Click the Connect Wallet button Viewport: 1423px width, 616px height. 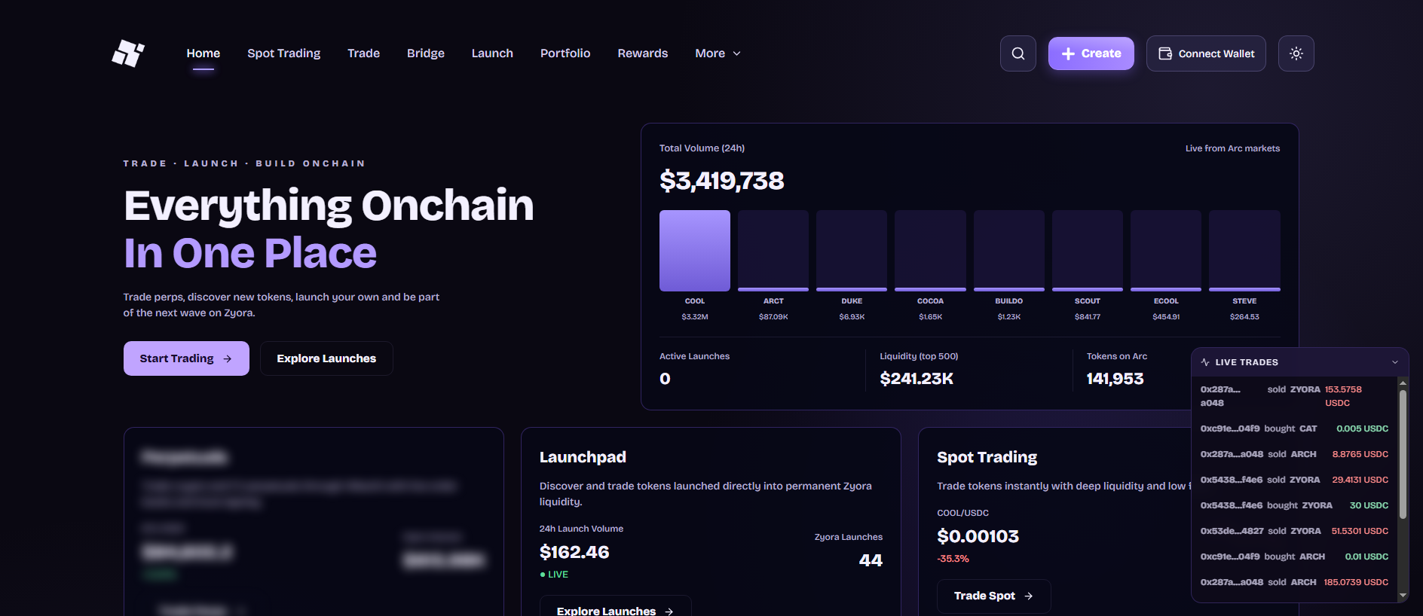coord(1206,53)
